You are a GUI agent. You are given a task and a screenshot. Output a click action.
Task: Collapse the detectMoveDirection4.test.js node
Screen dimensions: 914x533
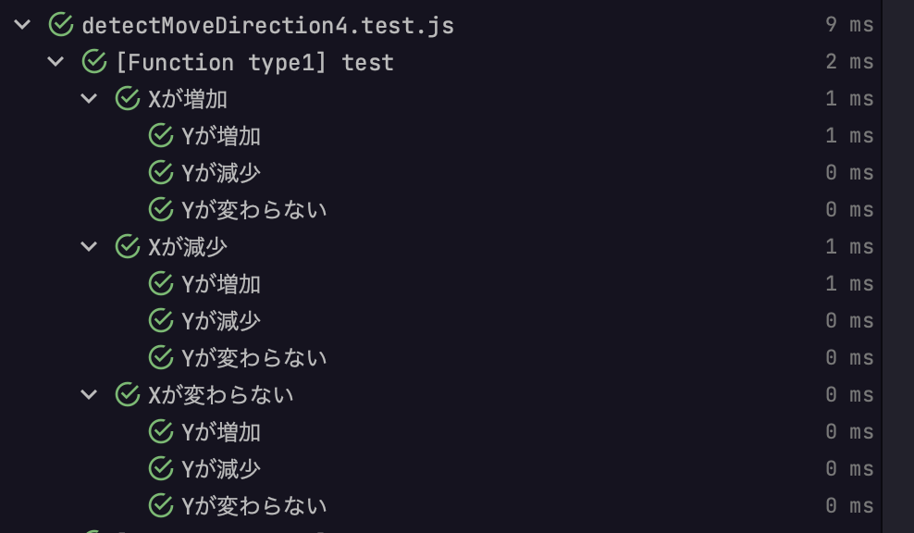[22, 24]
